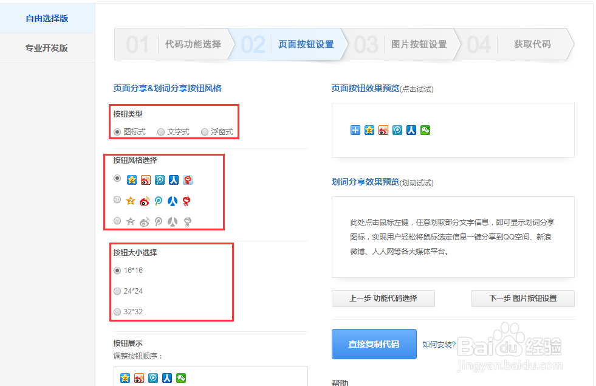Select the 文字式 button type
Screen dimensions: 596x386
click(161, 131)
